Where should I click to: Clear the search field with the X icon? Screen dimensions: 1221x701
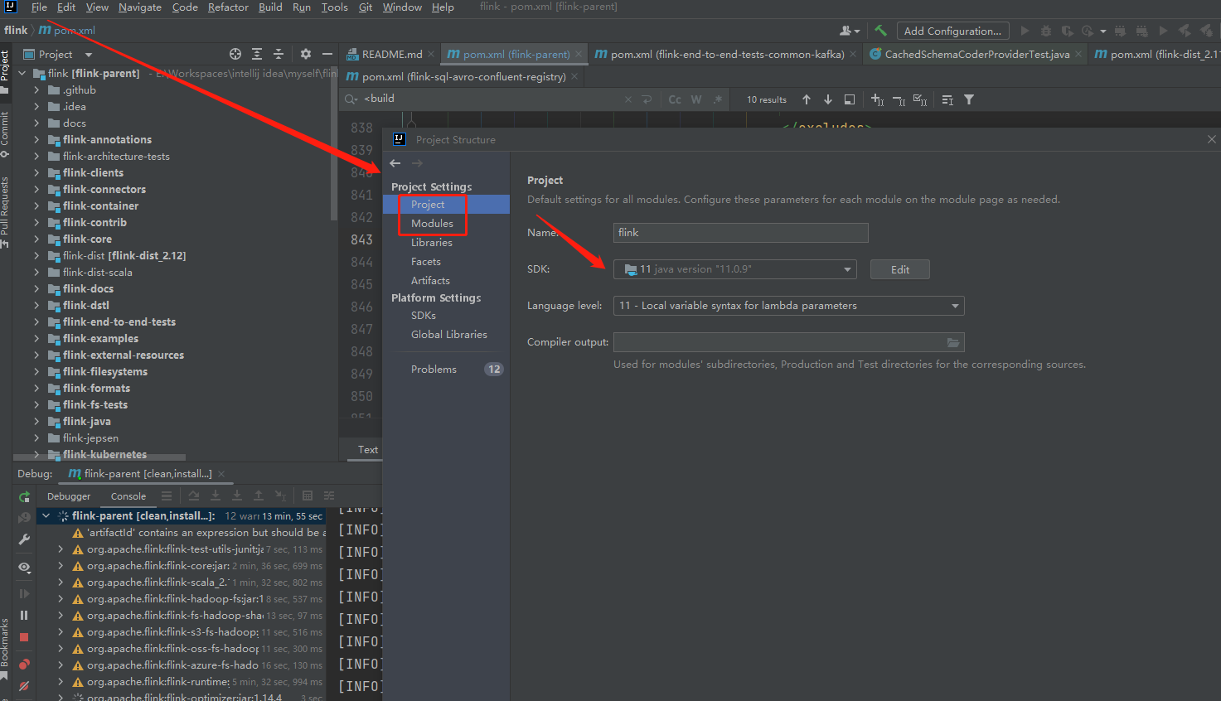[x=627, y=99]
